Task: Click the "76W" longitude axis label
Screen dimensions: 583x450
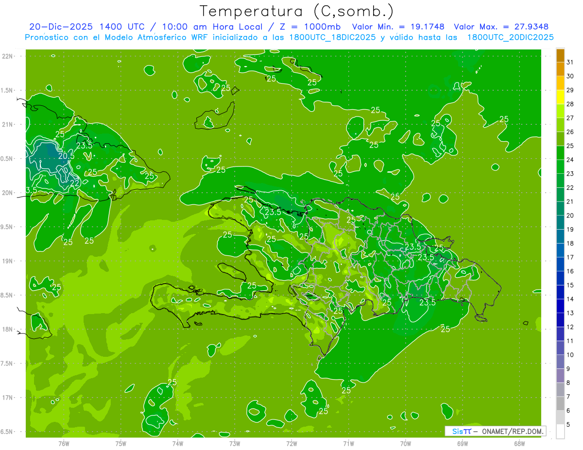Action: [x=64, y=444]
